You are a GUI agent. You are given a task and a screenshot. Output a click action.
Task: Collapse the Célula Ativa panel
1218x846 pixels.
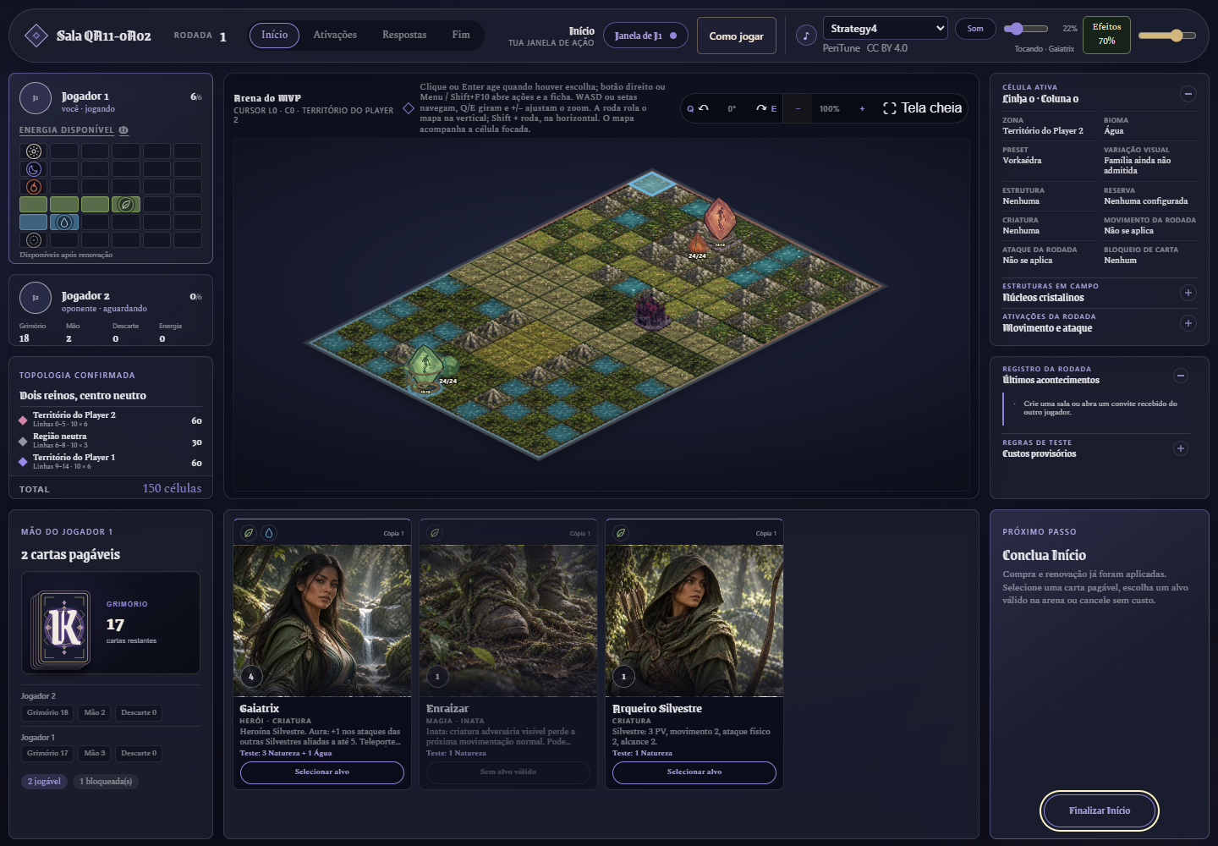[x=1188, y=94]
